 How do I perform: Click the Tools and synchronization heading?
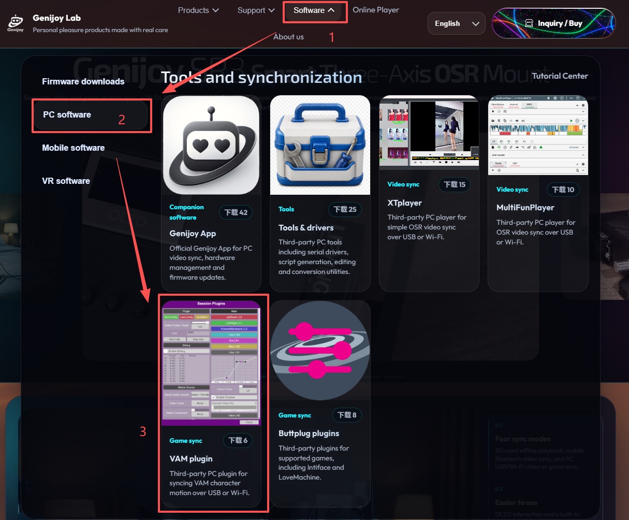coord(261,77)
